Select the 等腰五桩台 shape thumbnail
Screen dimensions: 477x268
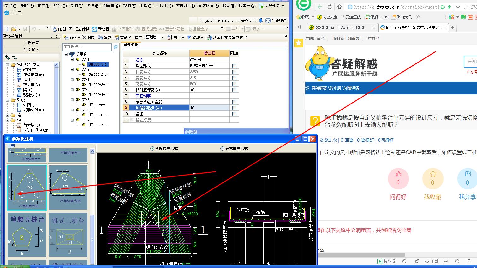(x=27, y=235)
